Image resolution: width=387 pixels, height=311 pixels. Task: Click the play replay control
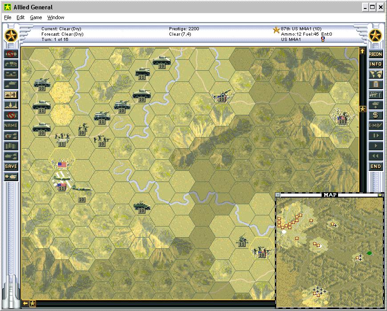pyautogui.click(x=375, y=146)
